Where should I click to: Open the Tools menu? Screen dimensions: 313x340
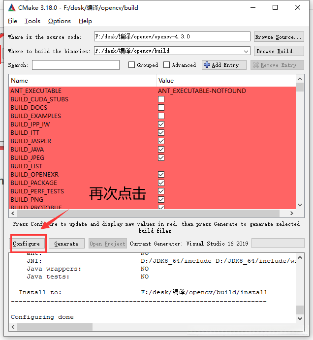click(32, 21)
